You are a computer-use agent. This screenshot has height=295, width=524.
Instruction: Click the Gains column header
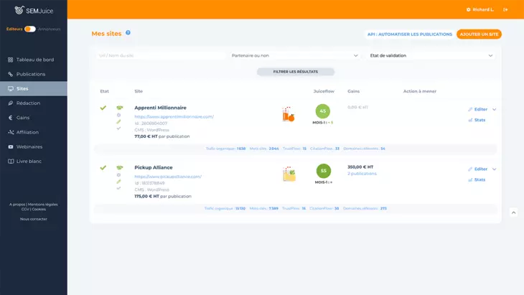[x=354, y=91]
